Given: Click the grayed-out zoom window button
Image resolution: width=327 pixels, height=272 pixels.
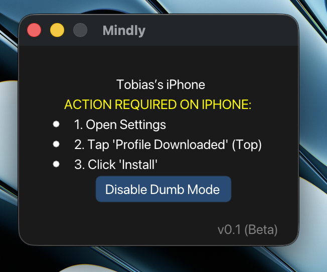Looking at the screenshot, I should point(80,30).
